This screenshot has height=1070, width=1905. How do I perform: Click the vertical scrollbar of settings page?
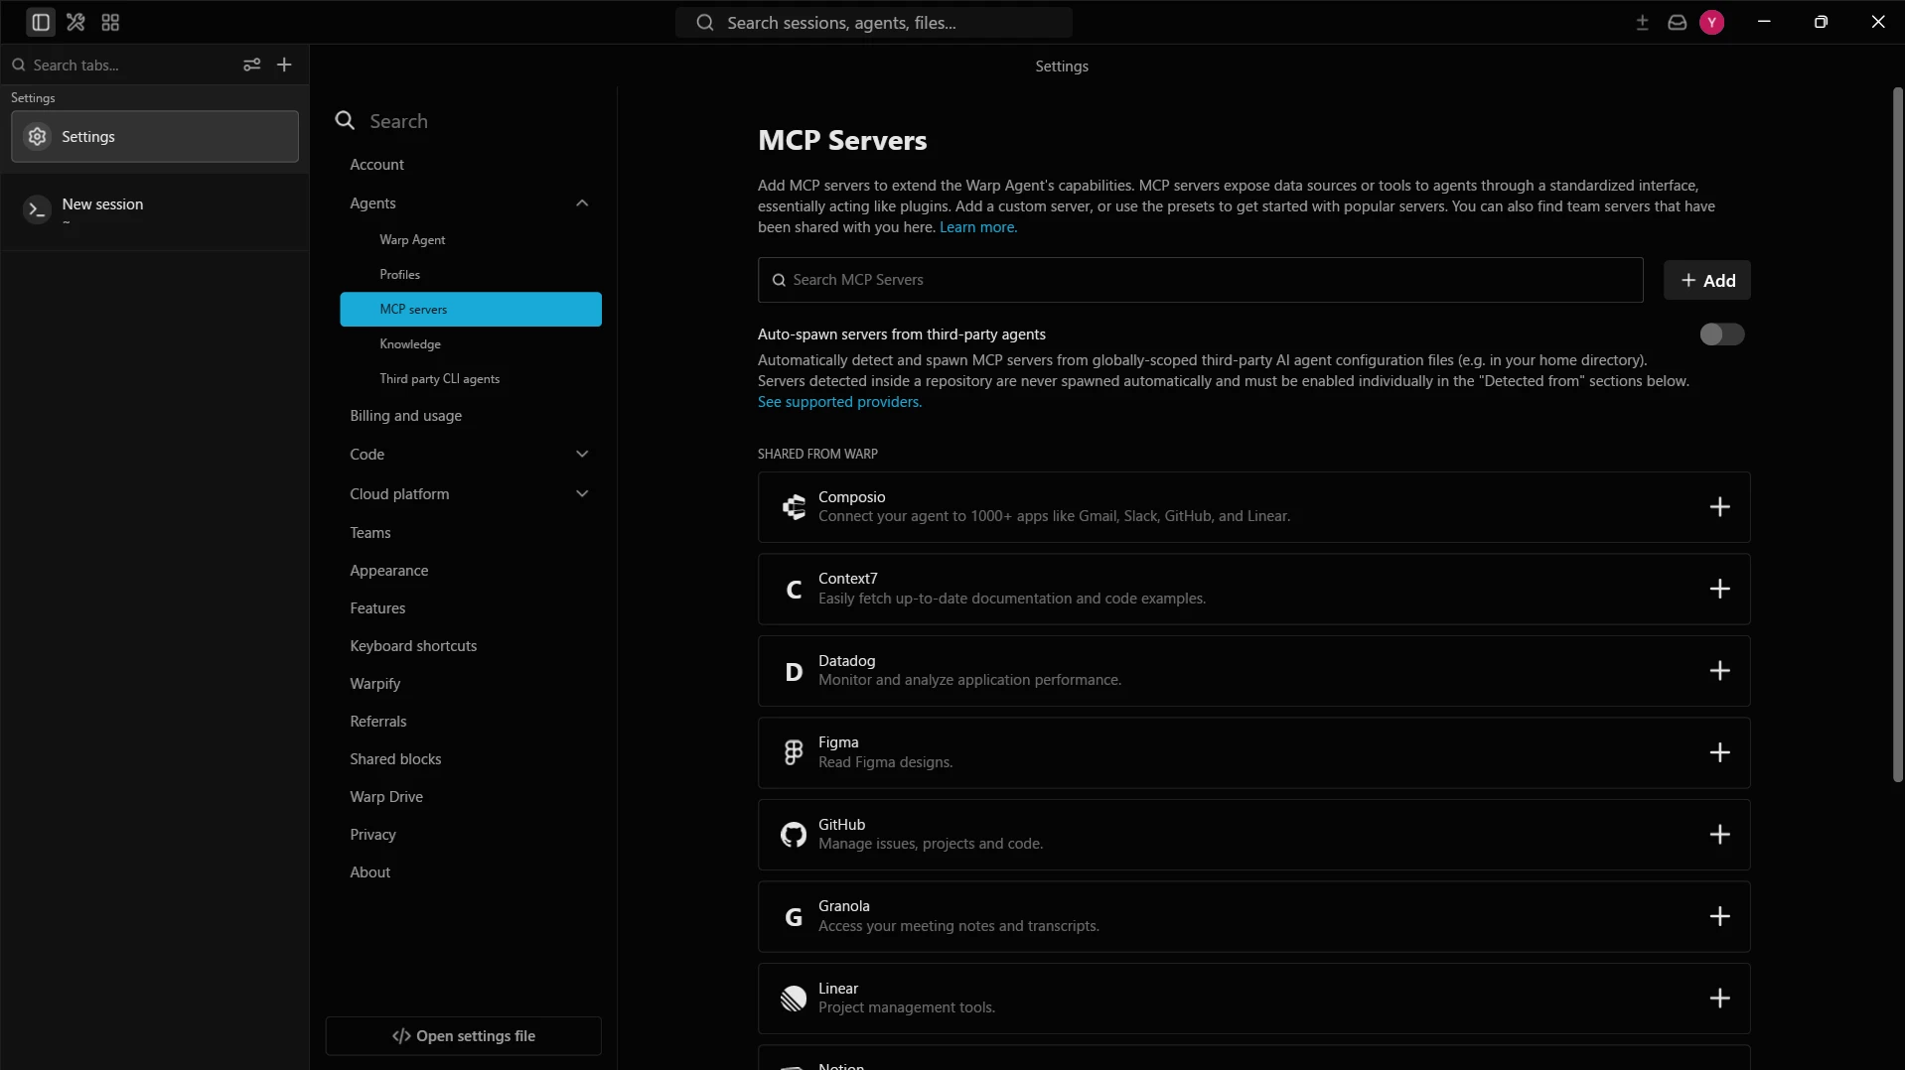tap(1897, 435)
